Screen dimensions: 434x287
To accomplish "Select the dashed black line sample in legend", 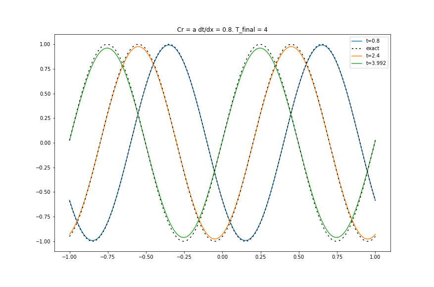I will pyautogui.click(x=357, y=48).
